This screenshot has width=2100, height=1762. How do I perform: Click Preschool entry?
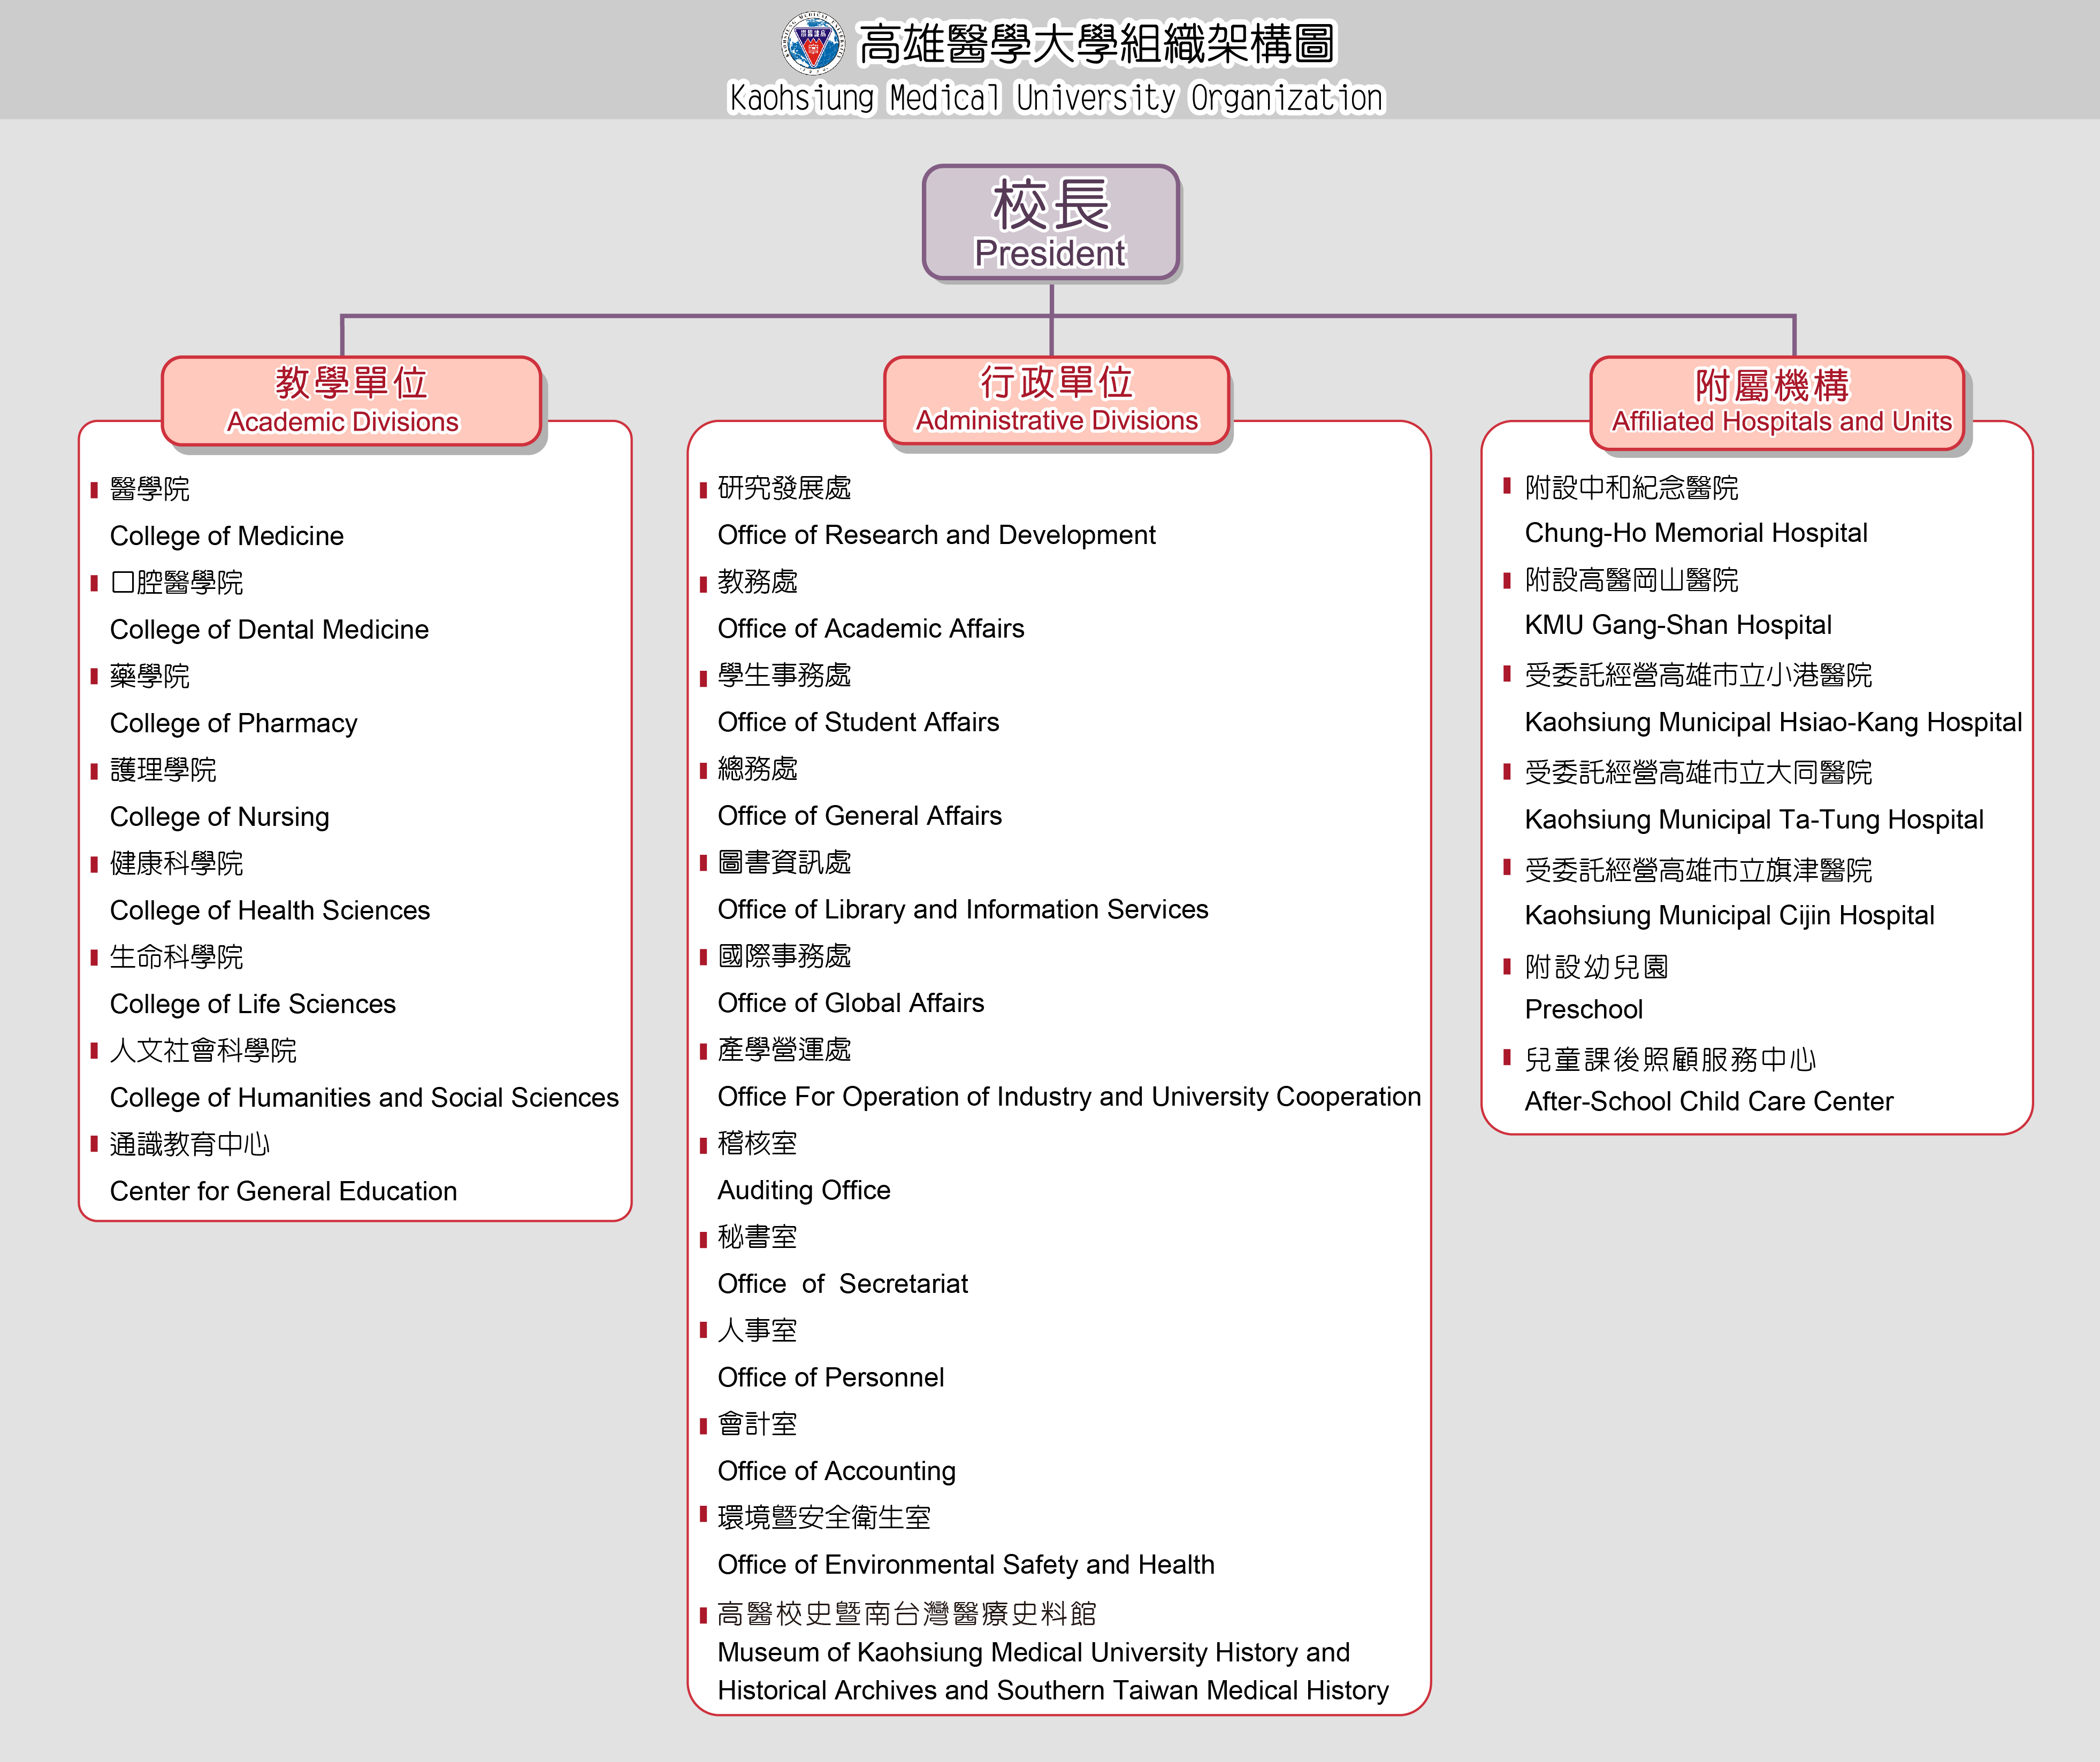point(1583,1009)
